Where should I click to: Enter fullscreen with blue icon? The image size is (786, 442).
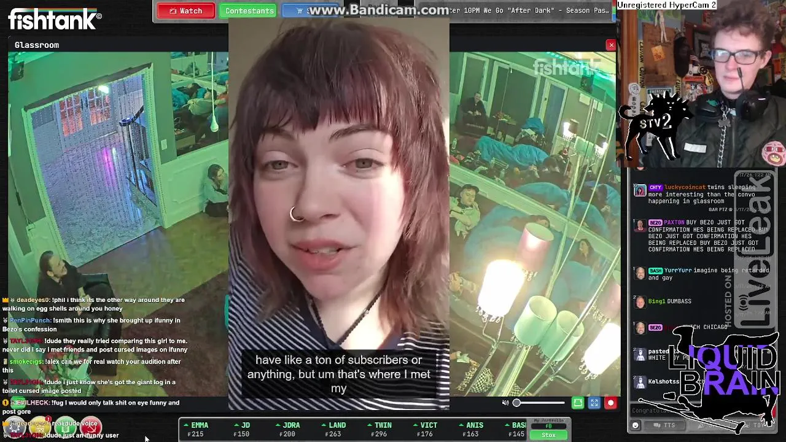594,403
